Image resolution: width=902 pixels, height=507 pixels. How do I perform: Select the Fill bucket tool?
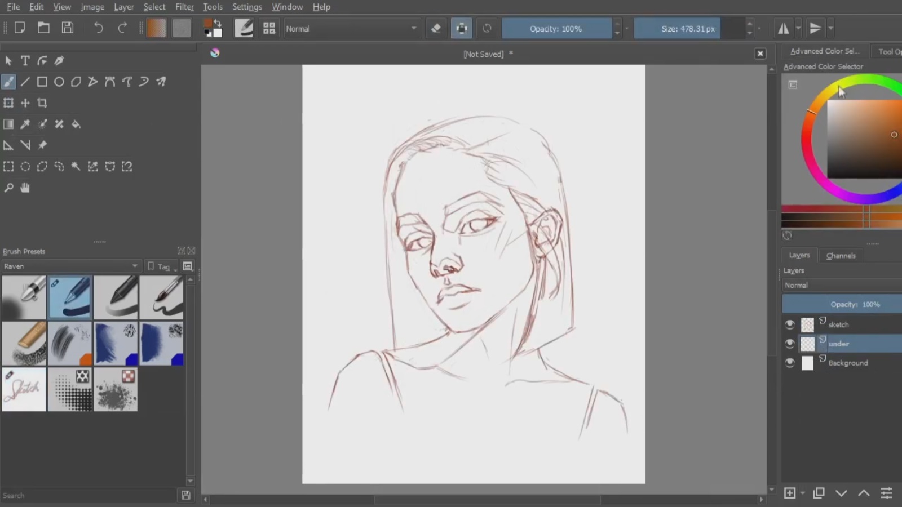(76, 124)
